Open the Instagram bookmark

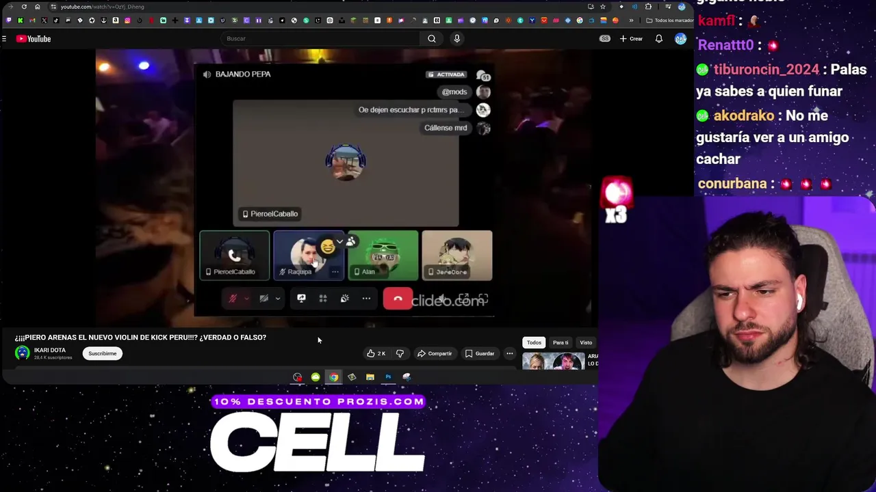pyautogui.click(x=127, y=20)
